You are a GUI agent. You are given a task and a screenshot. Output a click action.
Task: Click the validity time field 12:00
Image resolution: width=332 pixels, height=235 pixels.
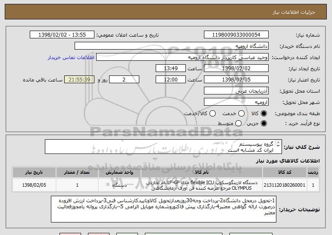click(x=171, y=80)
